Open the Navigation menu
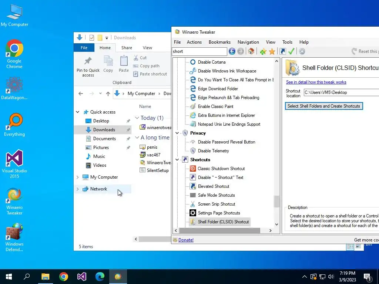The height and width of the screenshot is (284, 379). 248,42
